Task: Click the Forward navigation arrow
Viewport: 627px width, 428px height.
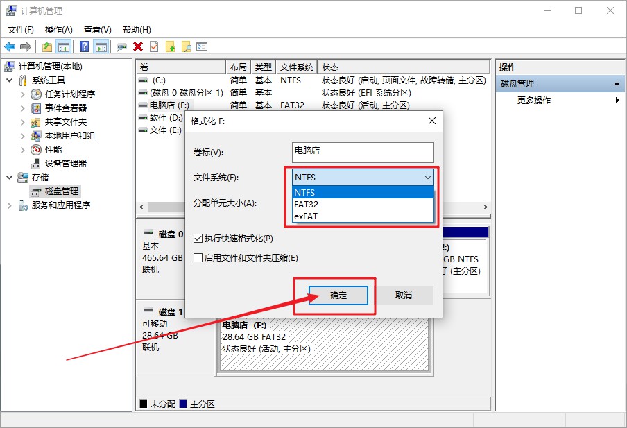Action: click(x=26, y=46)
